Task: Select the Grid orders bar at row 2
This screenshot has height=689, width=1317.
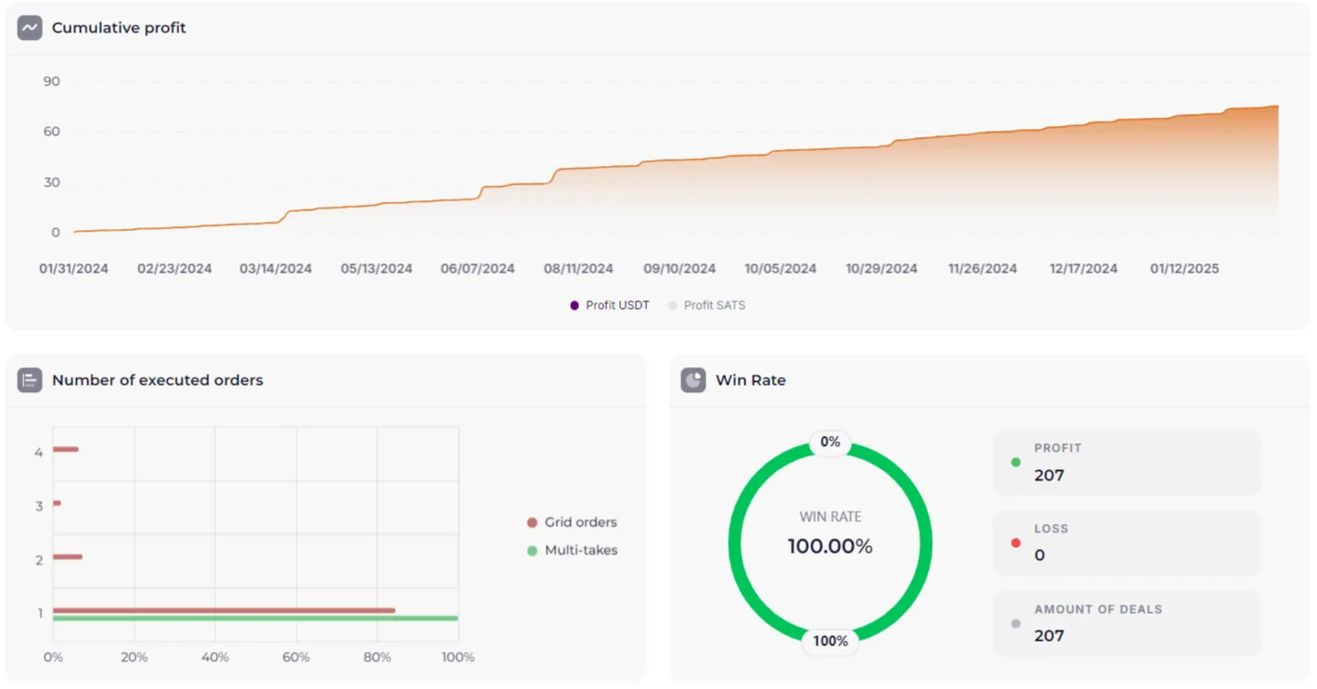Action: coord(68,557)
